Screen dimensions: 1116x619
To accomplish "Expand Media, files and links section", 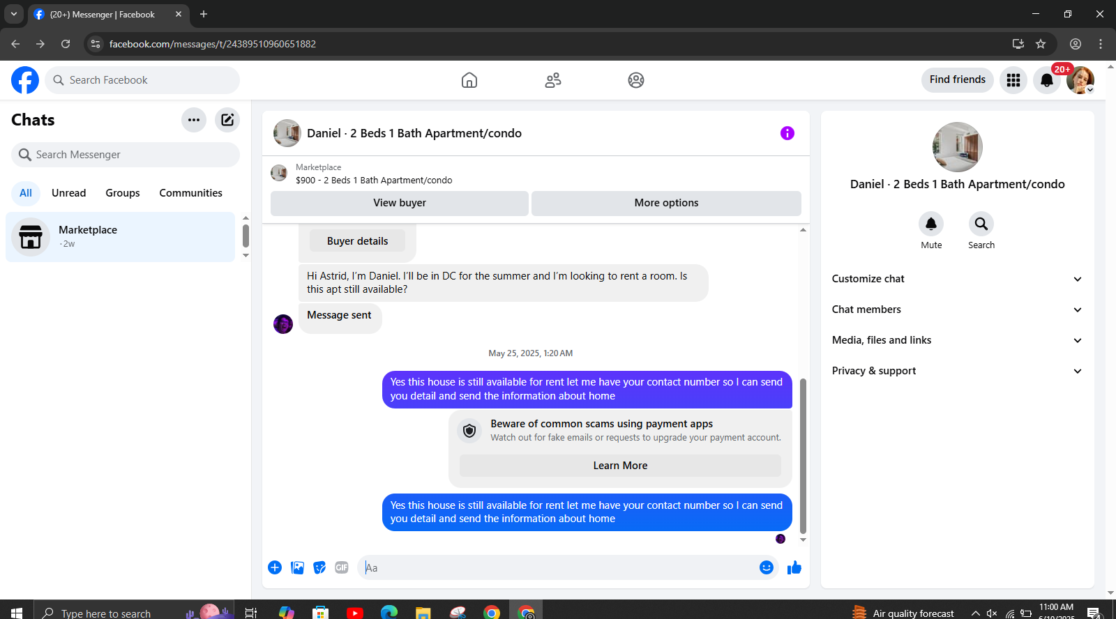I will [958, 340].
